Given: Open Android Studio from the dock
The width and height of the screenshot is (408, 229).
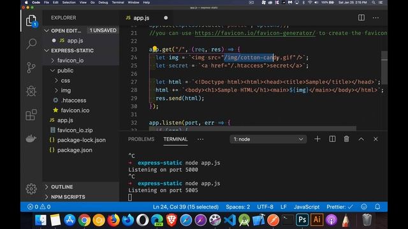Looking at the screenshot, I should [244, 220].
